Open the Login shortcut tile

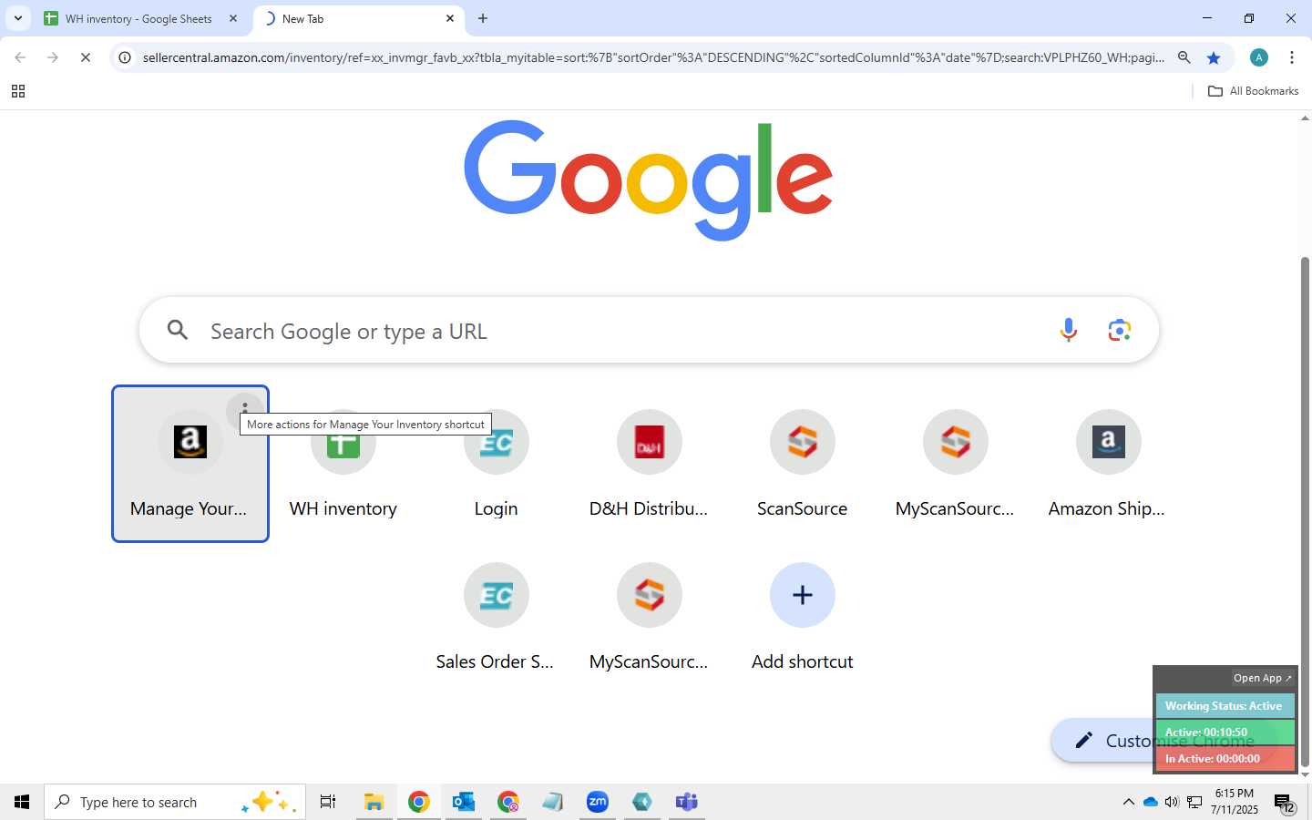click(x=496, y=464)
